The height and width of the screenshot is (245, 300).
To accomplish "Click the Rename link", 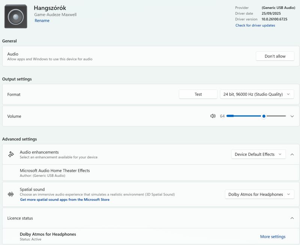I will point(42,21).
